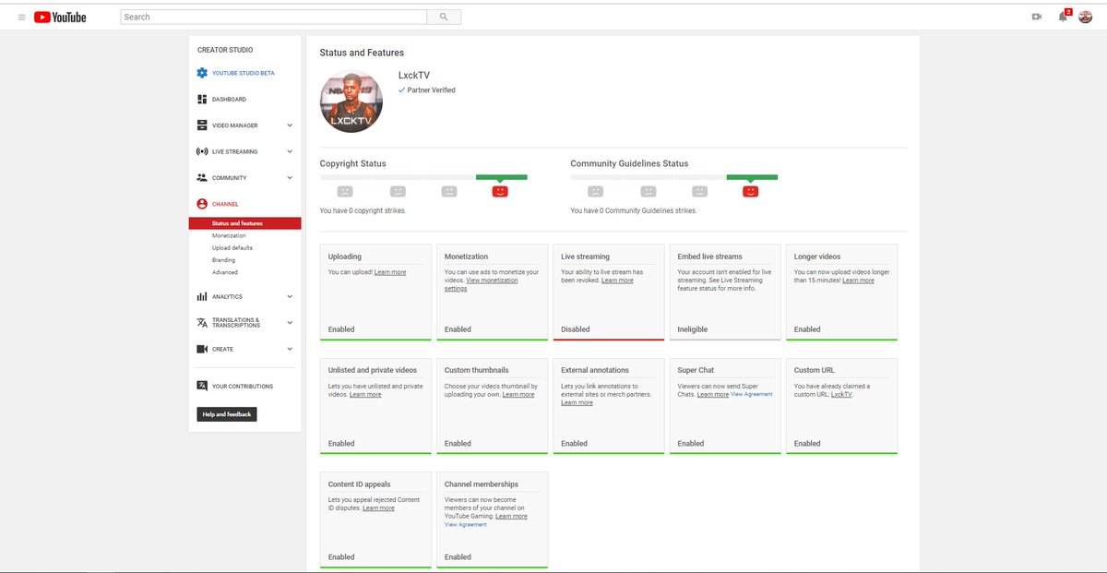Click the green Copyright Status progress bar
Viewport: 1107px width, 573px height.
(x=502, y=176)
